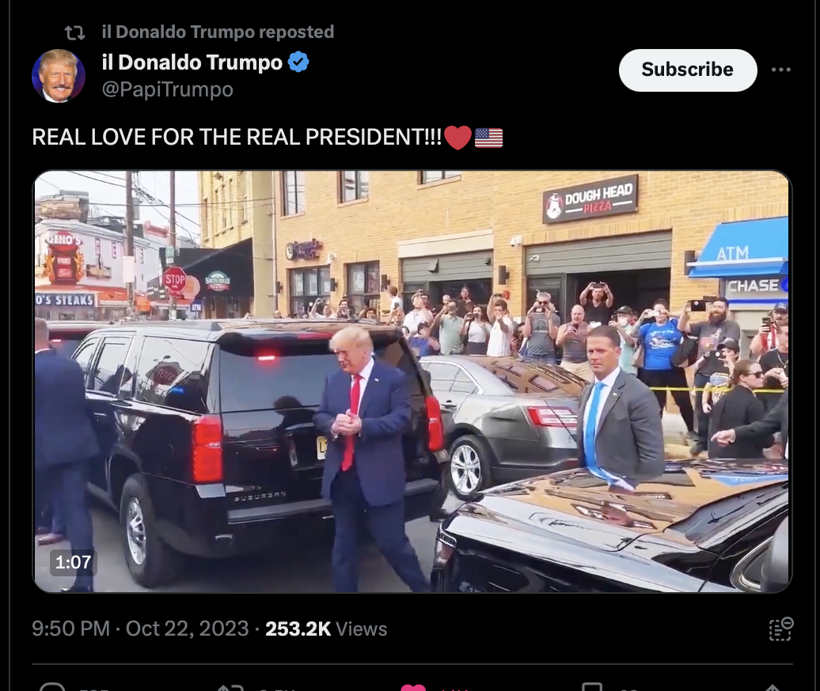Viewport: 820px width, 691px height.
Task: Open the @PapiTrumpo handle link
Action: click(167, 89)
